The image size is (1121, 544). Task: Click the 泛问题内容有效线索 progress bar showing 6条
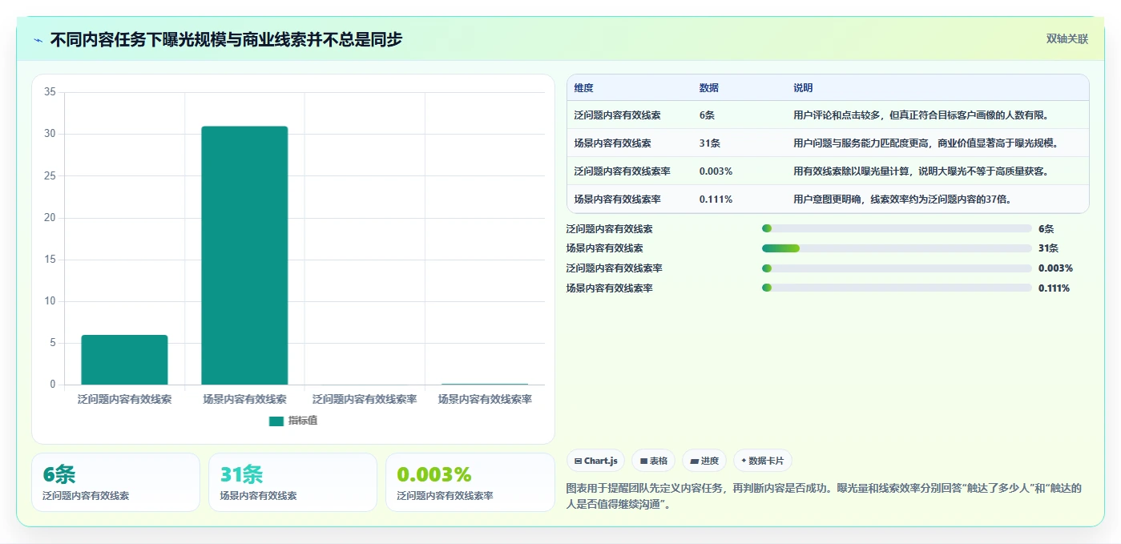click(x=897, y=228)
